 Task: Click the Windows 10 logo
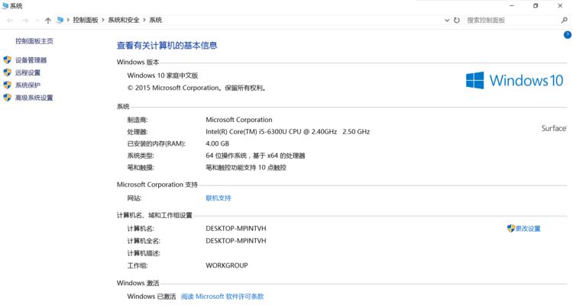pos(514,80)
